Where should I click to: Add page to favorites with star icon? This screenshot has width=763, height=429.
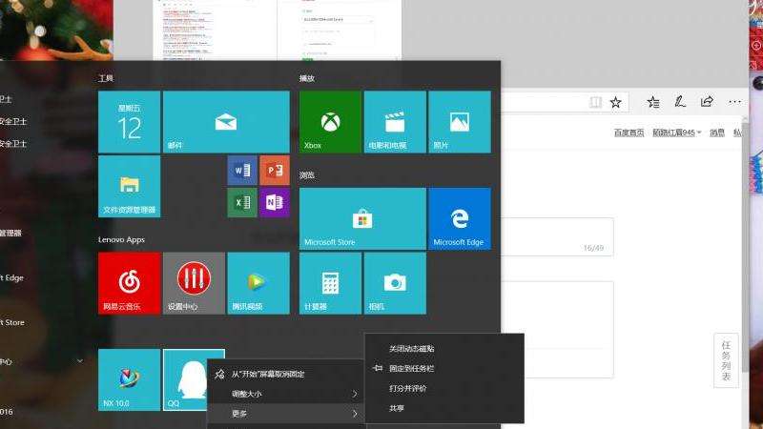pos(616,102)
